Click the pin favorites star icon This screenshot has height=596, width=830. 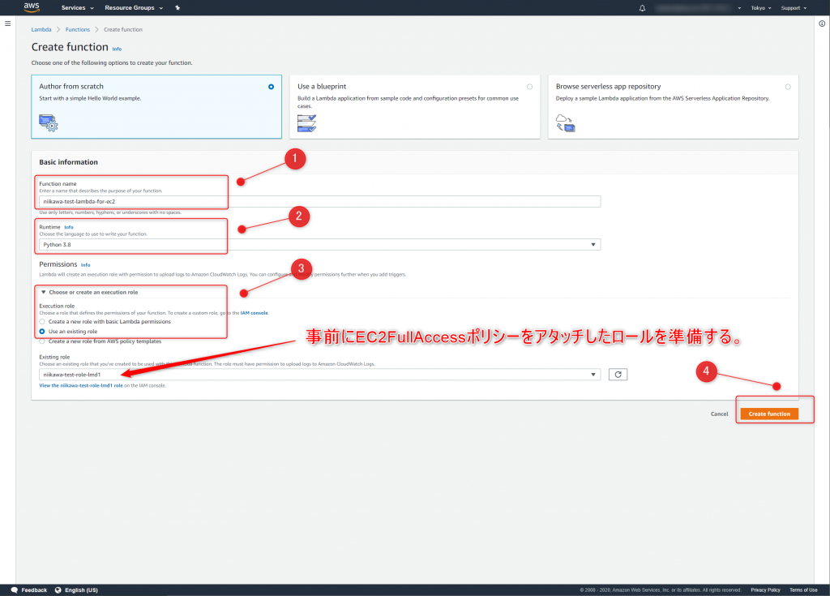point(178,8)
